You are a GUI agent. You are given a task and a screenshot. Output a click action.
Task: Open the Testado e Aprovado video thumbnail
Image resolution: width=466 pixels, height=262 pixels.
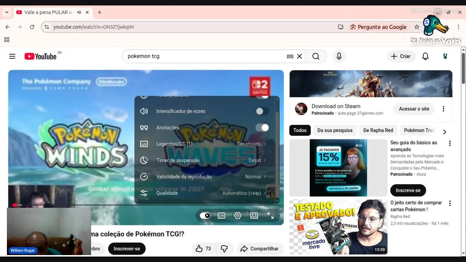pyautogui.click(x=338, y=227)
